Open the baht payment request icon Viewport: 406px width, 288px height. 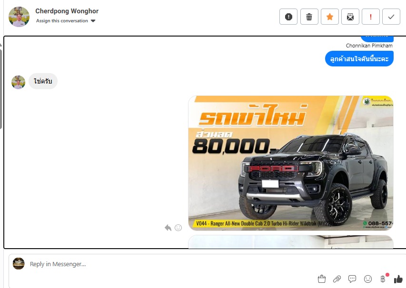[x=383, y=279]
